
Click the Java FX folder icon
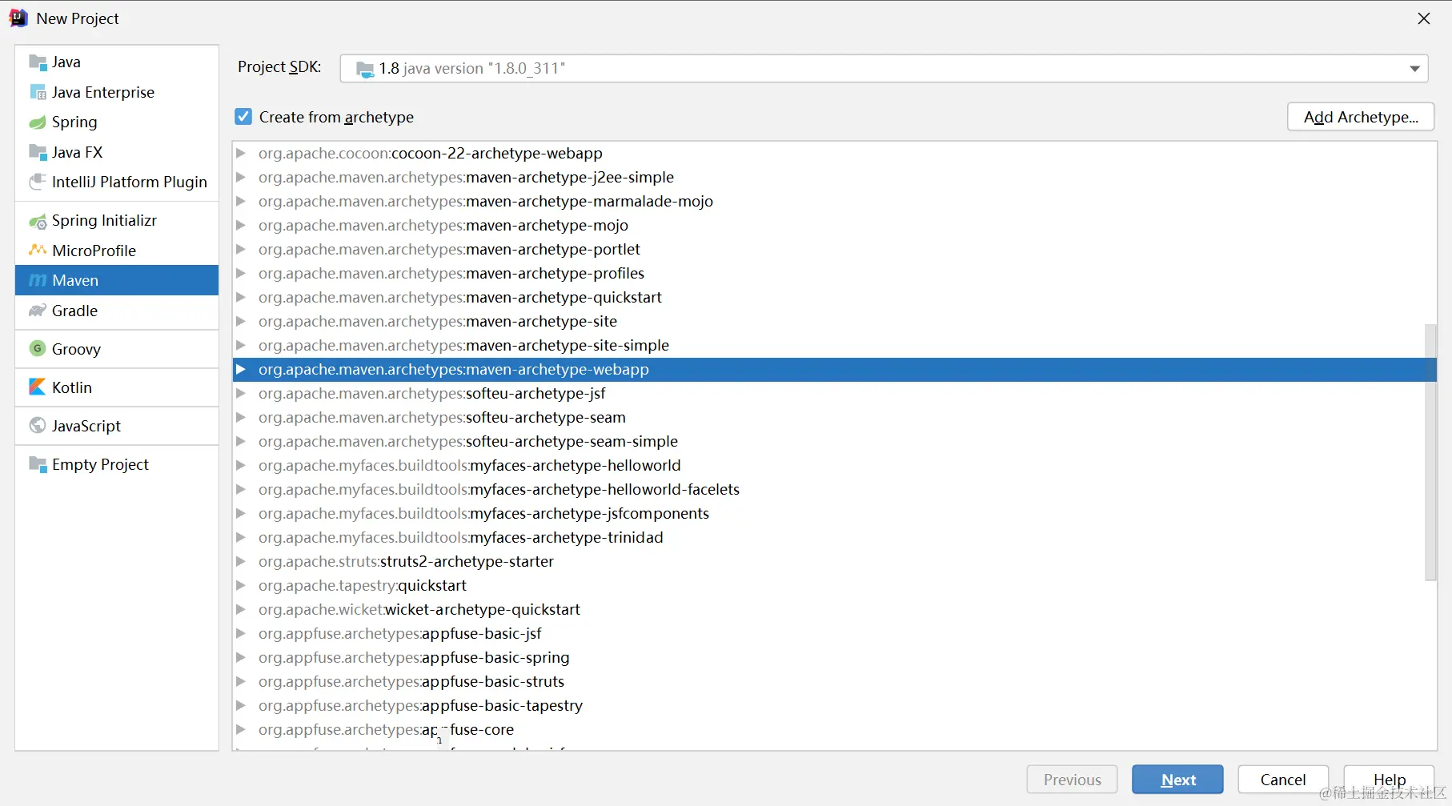click(x=38, y=152)
